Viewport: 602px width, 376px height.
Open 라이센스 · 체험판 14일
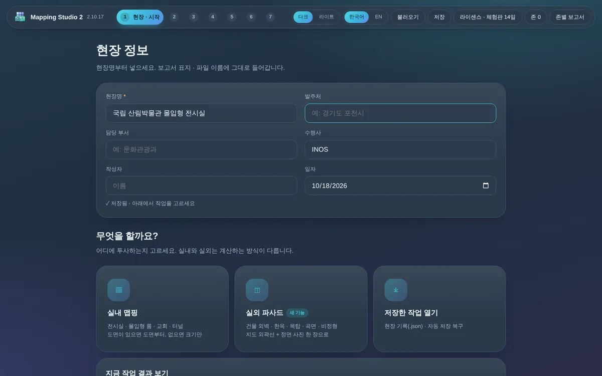coord(488,17)
